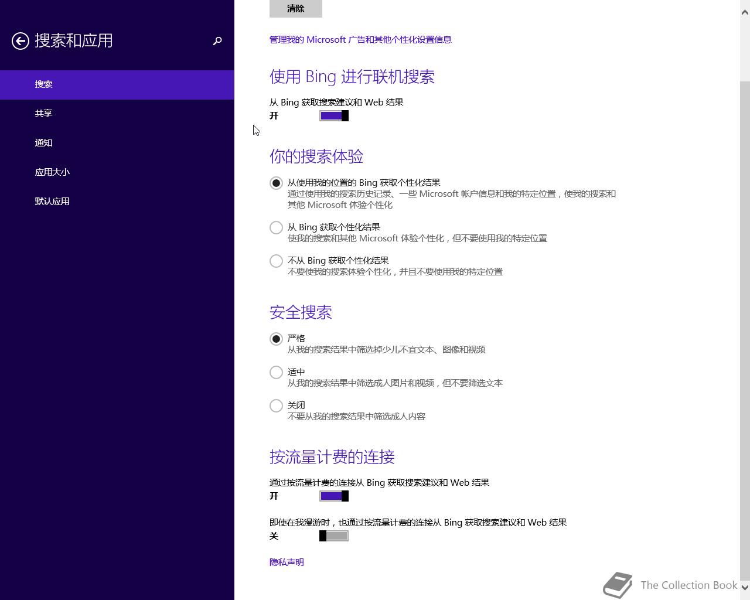Open the 通知 settings section
The height and width of the screenshot is (600, 750).
coord(117,143)
